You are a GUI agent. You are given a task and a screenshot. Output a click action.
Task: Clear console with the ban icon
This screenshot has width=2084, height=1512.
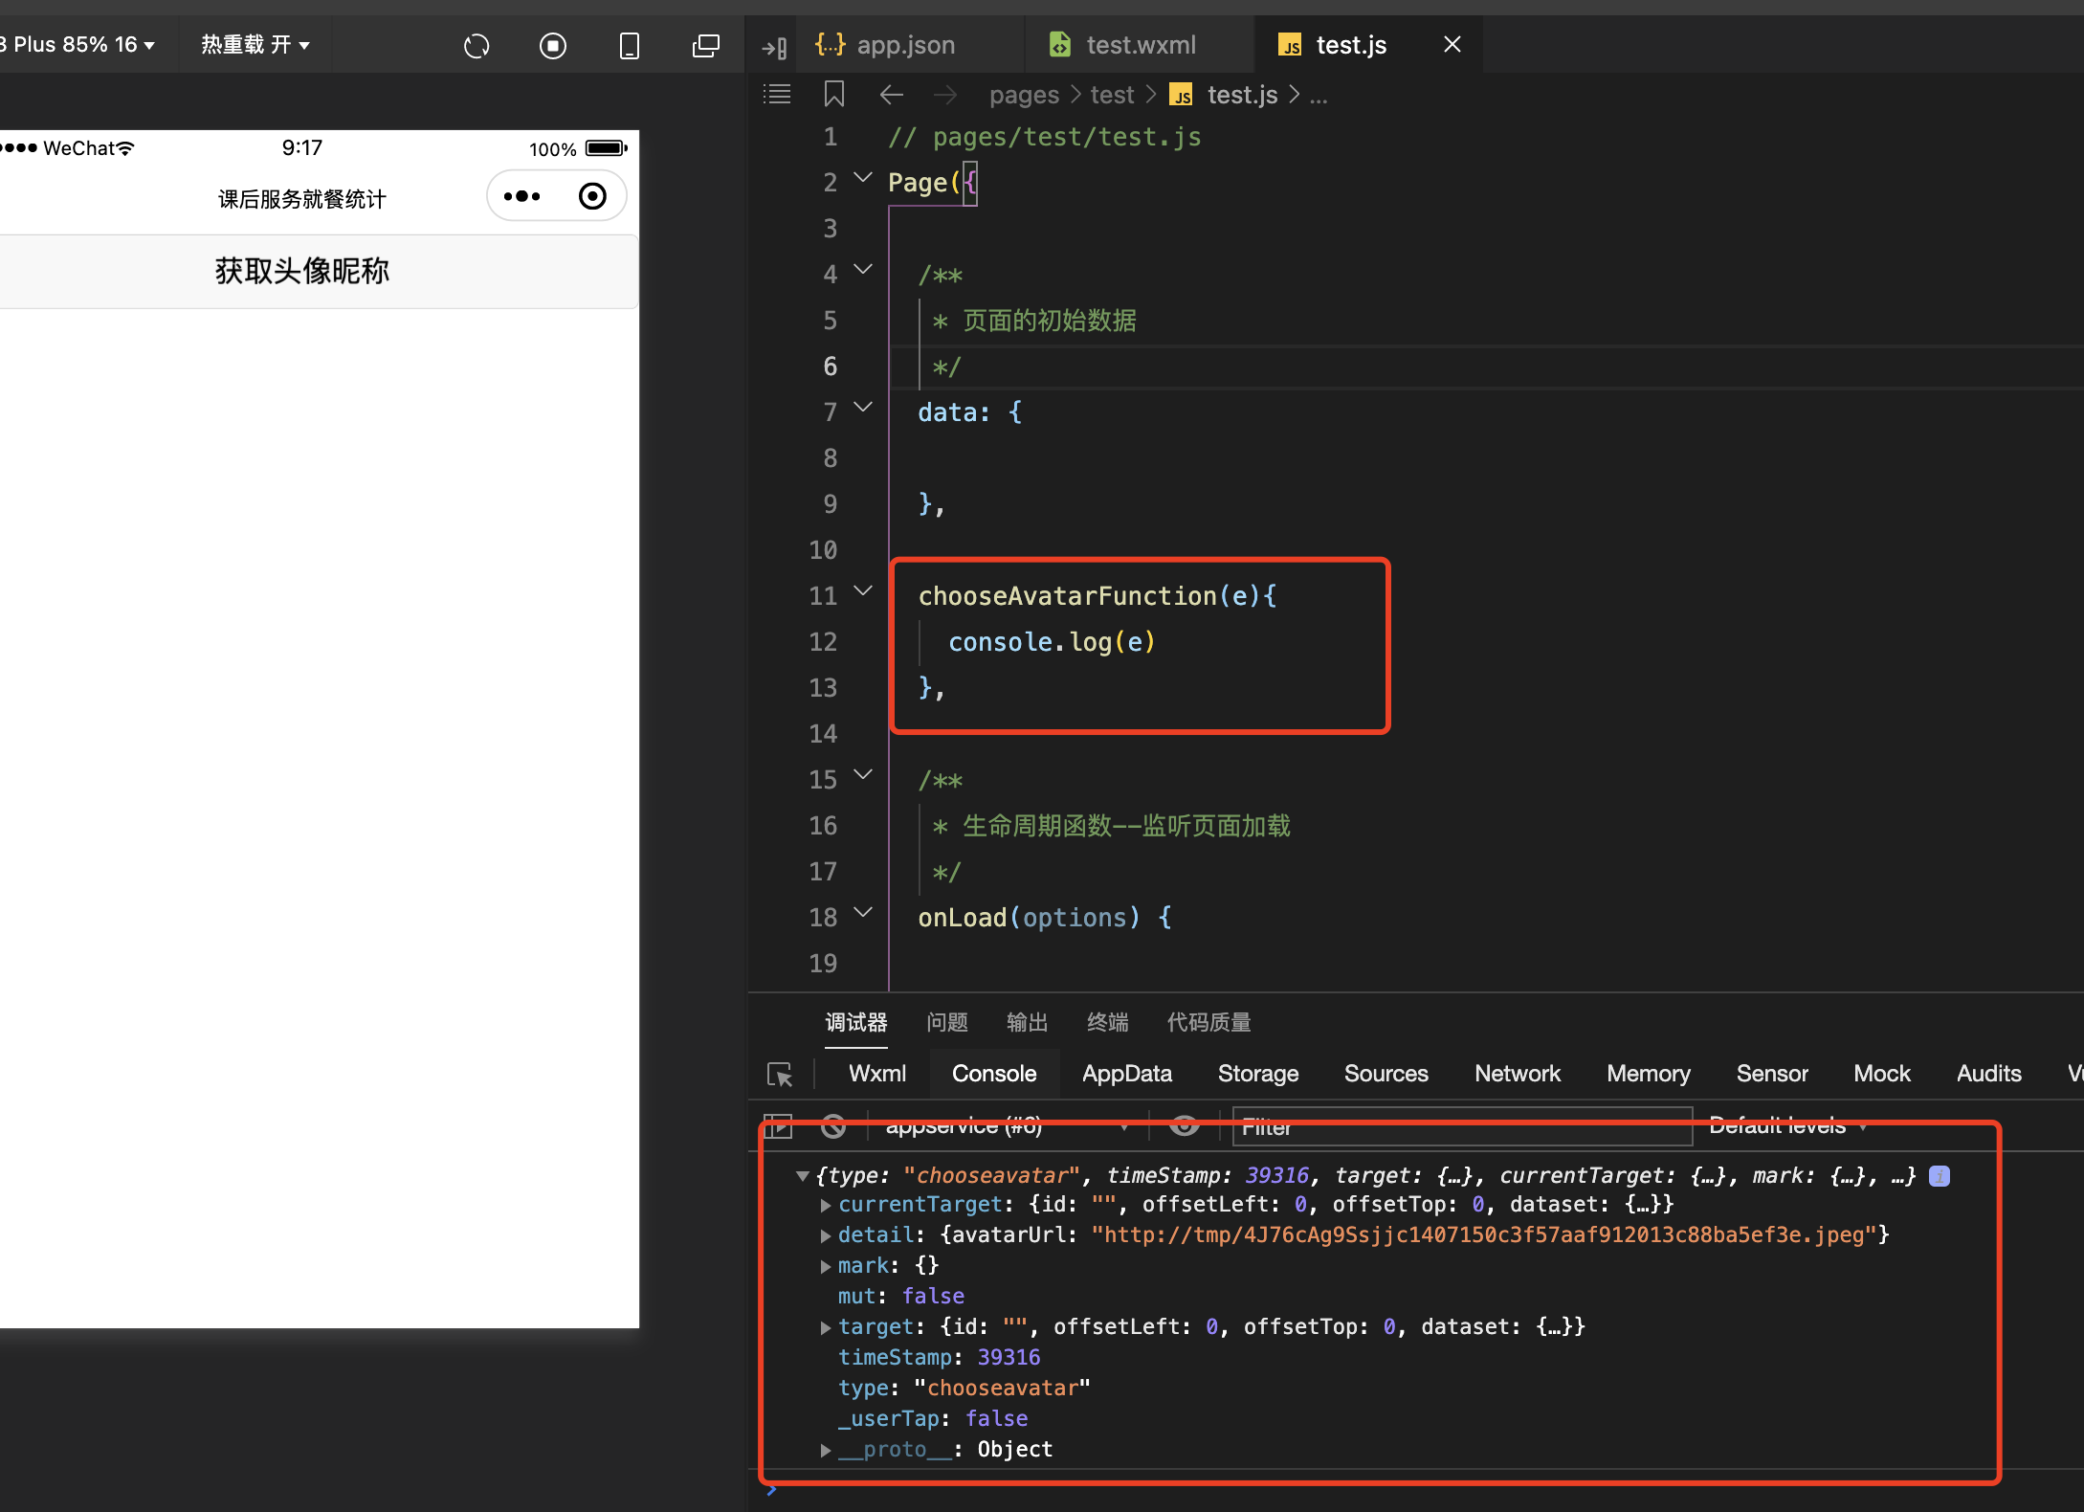click(833, 1126)
